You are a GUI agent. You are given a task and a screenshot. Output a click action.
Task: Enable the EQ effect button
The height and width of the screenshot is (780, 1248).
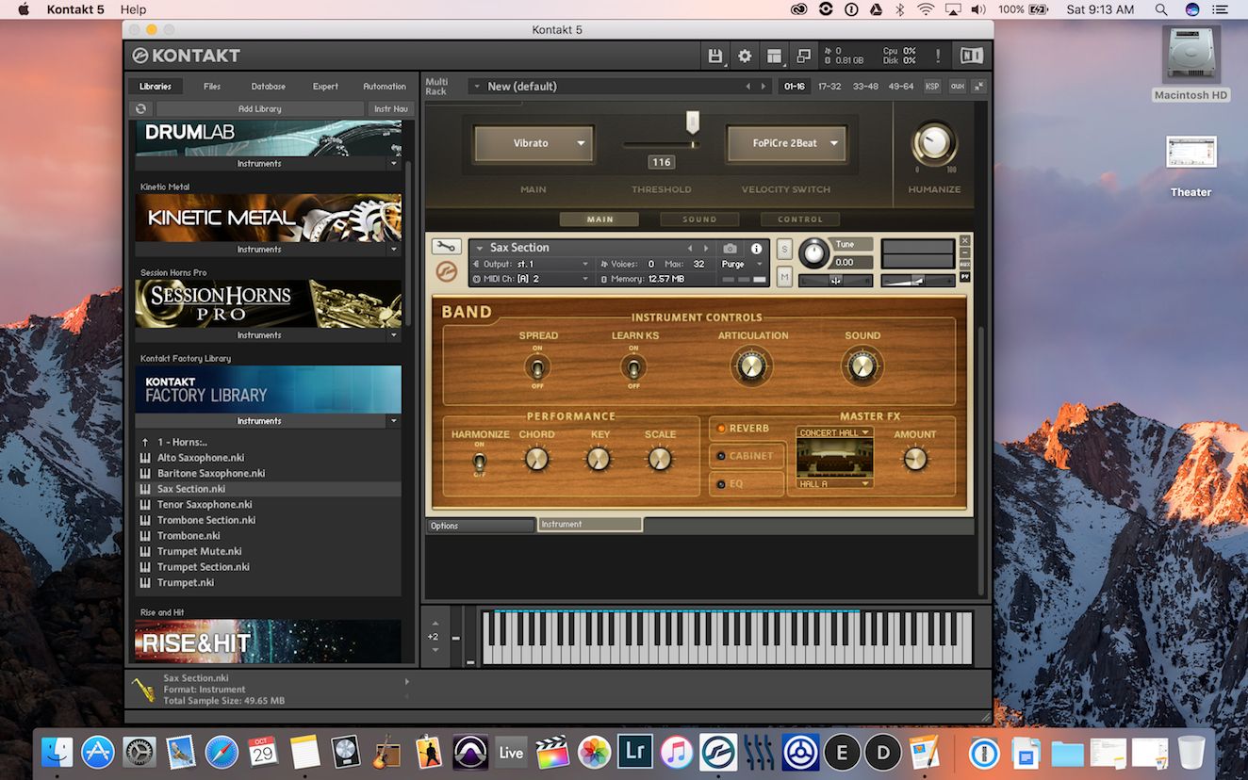(x=745, y=483)
